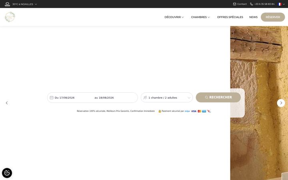Click the weather cloud icon
Viewport: 288px width, 180px height.
coord(7,4)
